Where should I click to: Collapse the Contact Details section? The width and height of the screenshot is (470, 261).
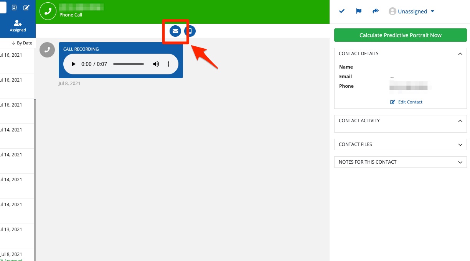coord(460,54)
